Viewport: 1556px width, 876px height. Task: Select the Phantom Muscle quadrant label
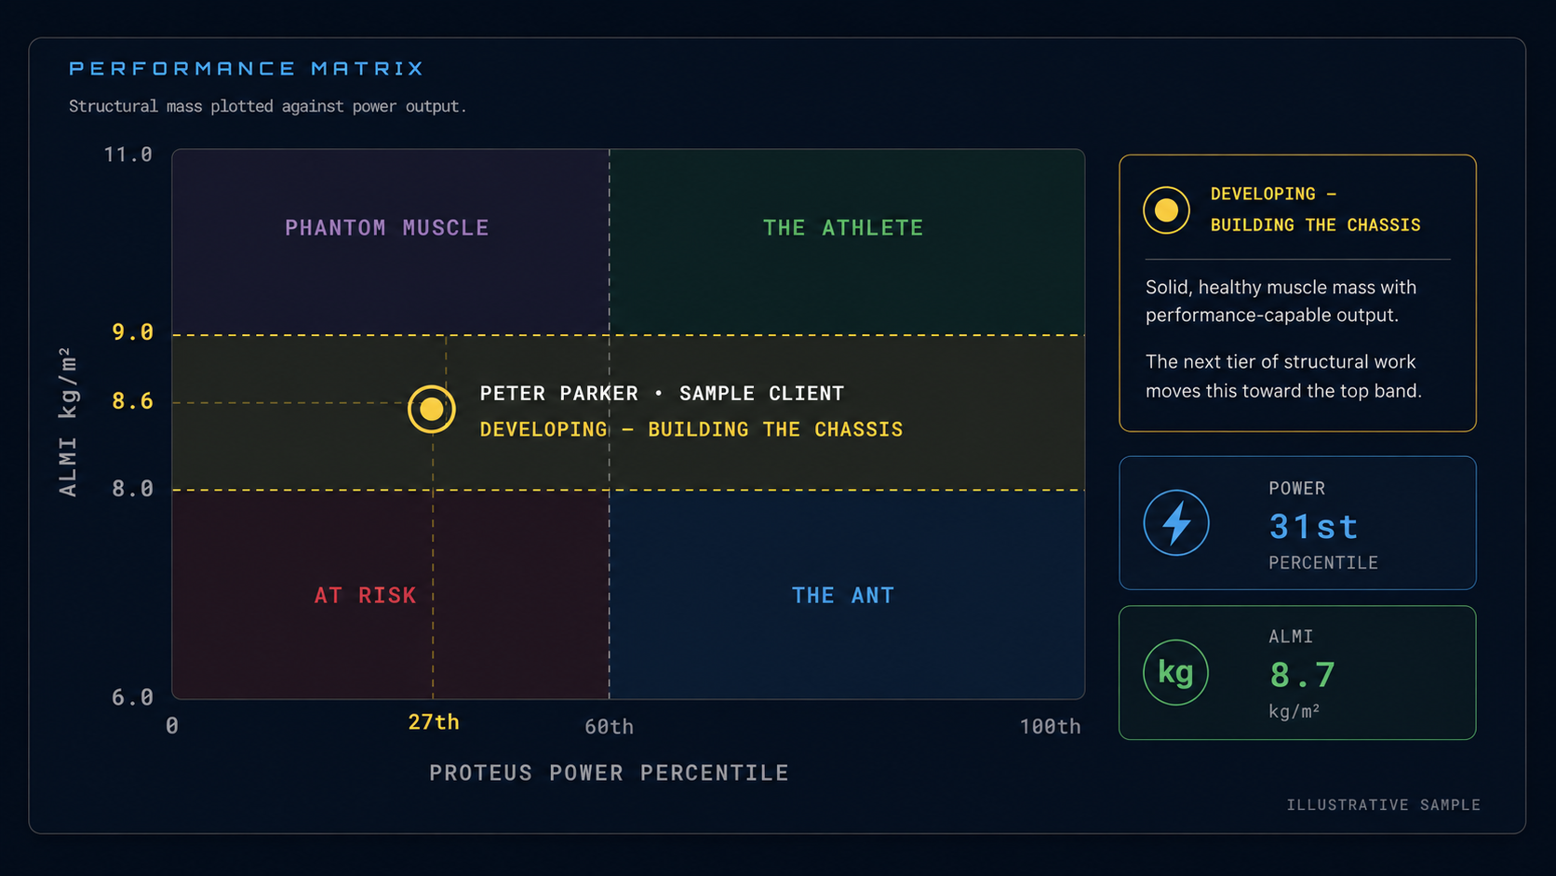tap(387, 228)
